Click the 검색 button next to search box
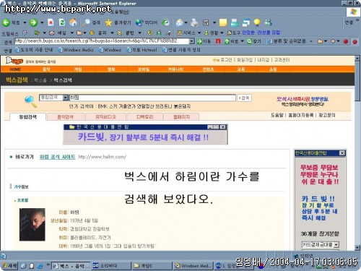Viewport: 361px width, 271px height. click(244, 98)
